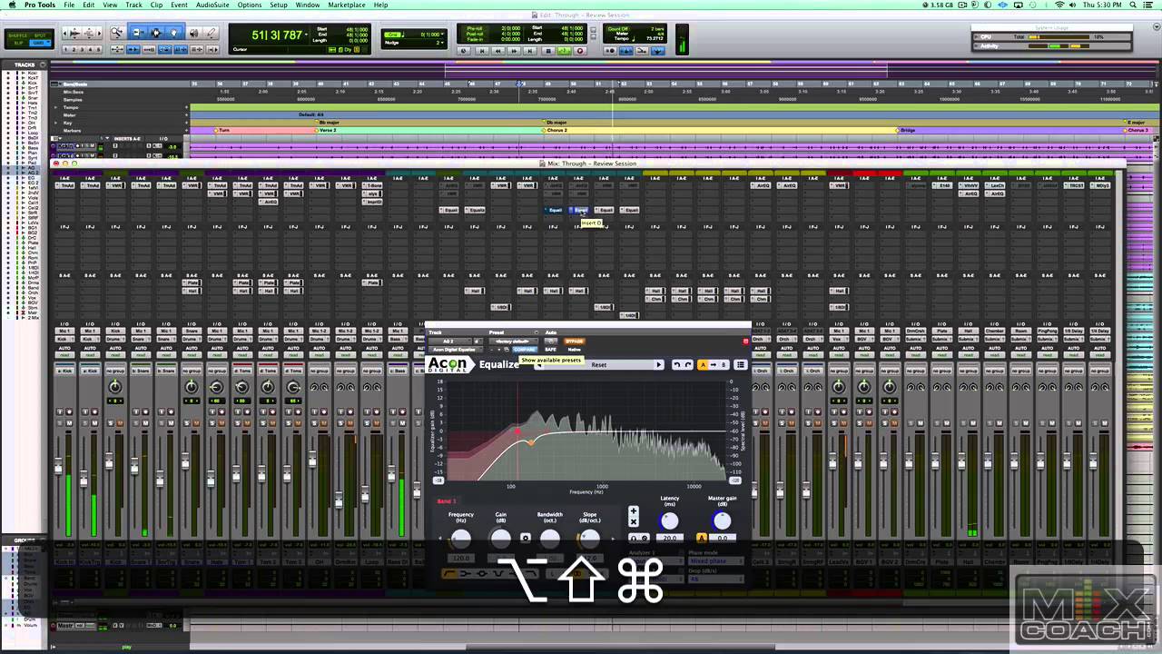Open Grid value dropdown
This screenshot has height=654, width=1162.
point(442,34)
